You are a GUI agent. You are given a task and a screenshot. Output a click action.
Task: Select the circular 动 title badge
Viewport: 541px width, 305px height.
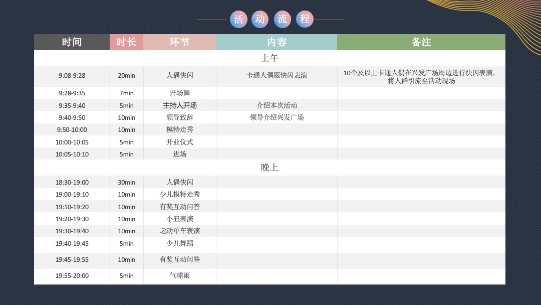click(x=260, y=19)
